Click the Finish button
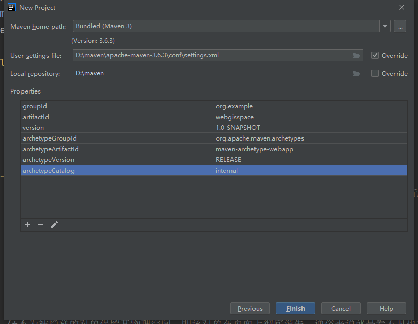The image size is (418, 324). 295,308
